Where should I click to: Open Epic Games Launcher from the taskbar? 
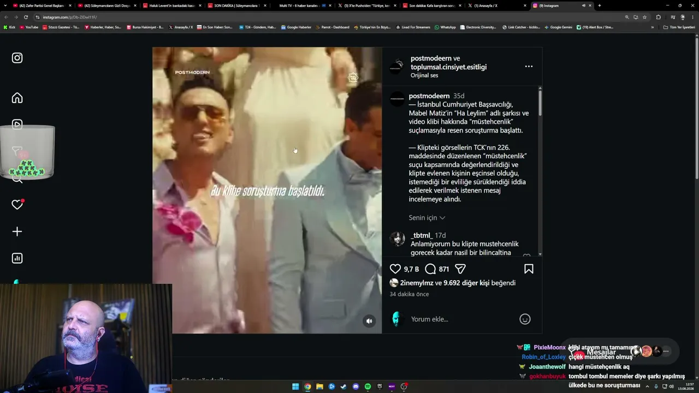[380, 386]
